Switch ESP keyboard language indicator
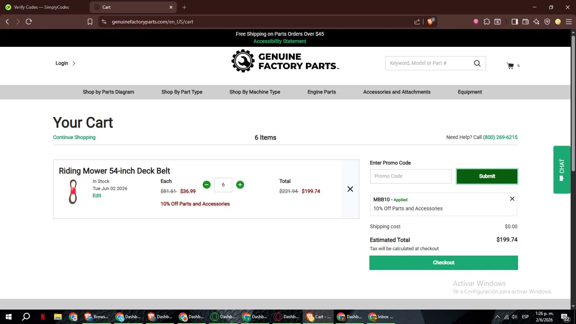The width and height of the screenshot is (576, 324). pos(525,317)
